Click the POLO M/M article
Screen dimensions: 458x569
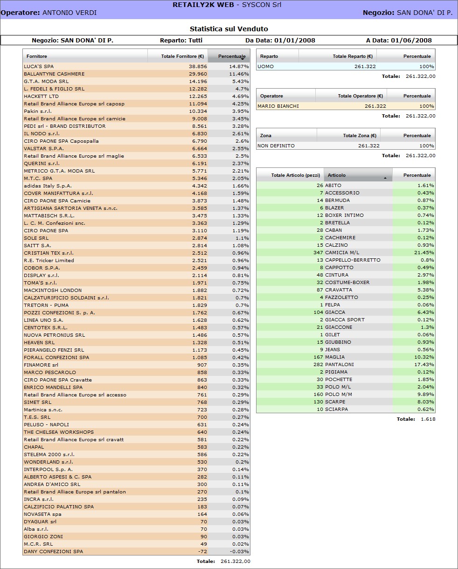[339, 395]
